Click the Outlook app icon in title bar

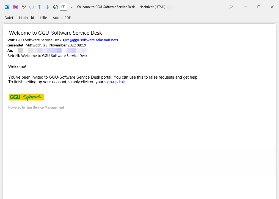[x=7, y=7]
